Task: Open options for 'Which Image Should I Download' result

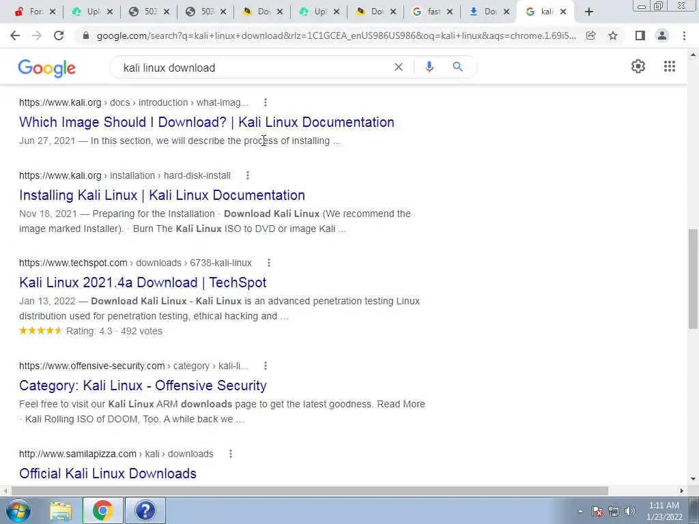Action: point(266,102)
